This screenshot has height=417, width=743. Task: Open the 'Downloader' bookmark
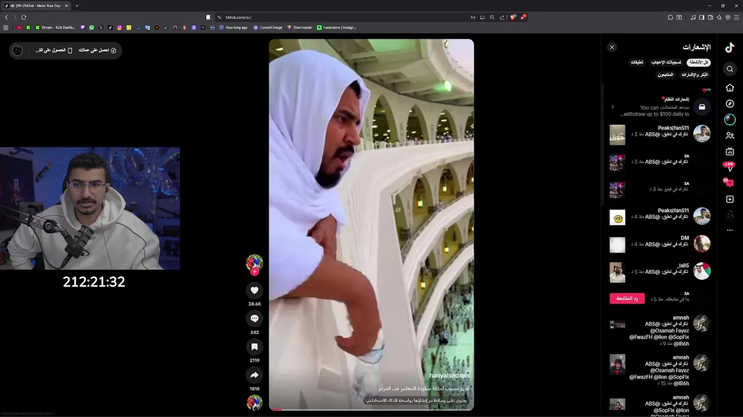pos(300,27)
